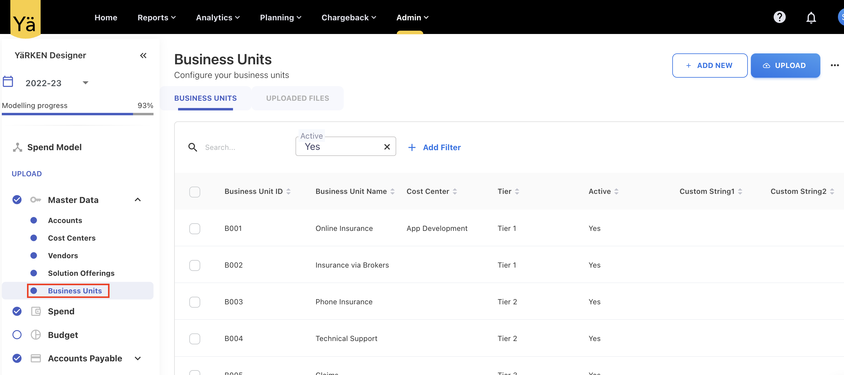Check the select-all header checkbox

click(195, 192)
